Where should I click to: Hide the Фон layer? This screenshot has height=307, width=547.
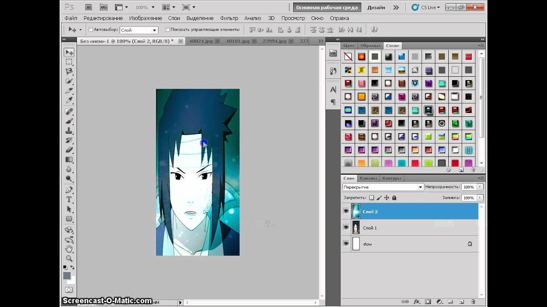[x=346, y=243]
